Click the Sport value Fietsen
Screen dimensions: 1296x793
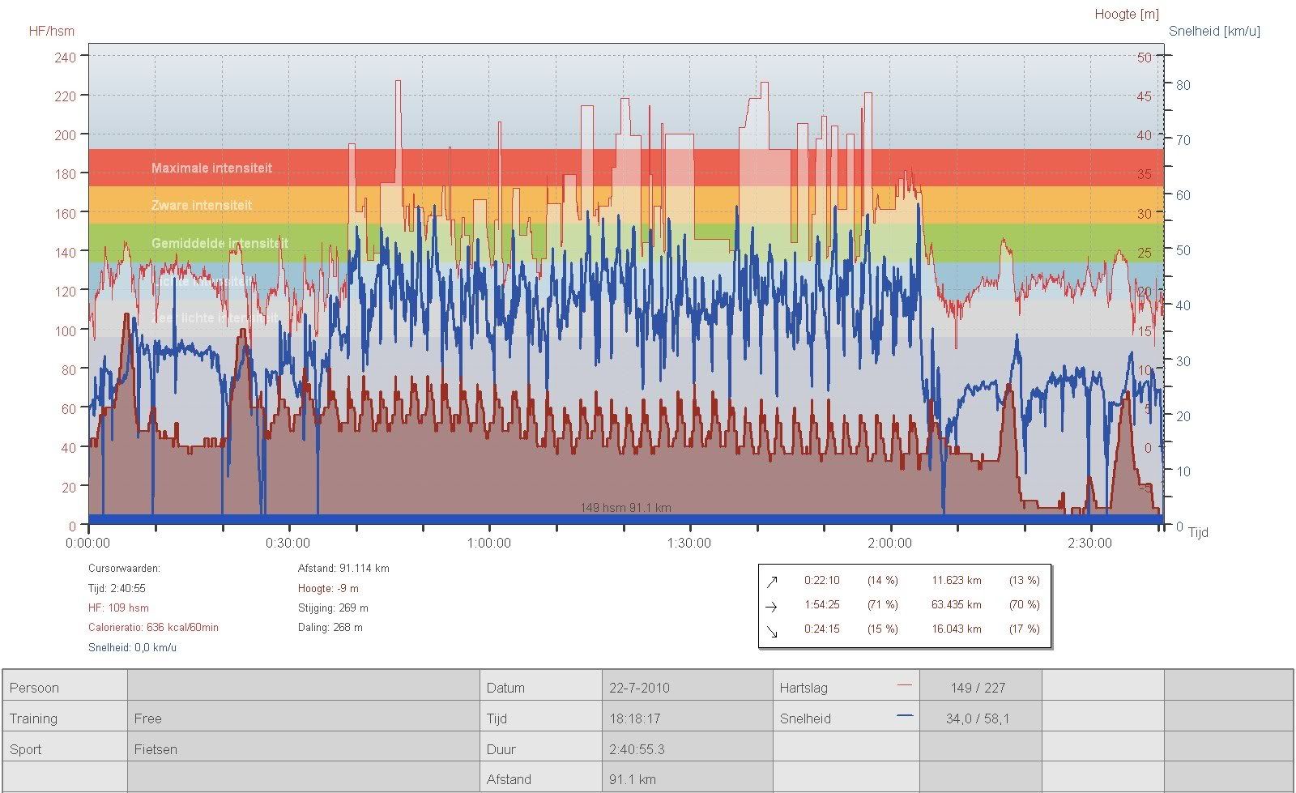[156, 749]
